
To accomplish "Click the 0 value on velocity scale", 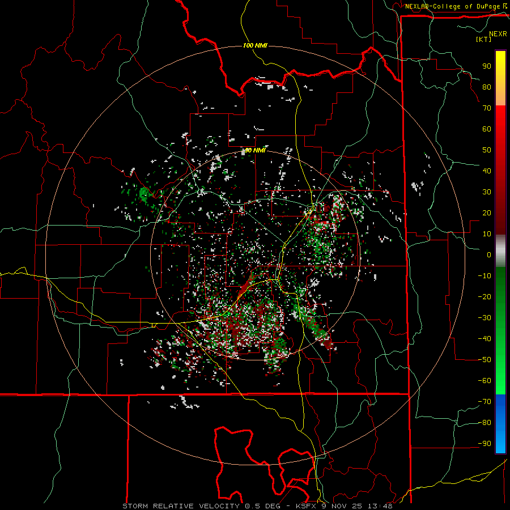I will 489,255.
